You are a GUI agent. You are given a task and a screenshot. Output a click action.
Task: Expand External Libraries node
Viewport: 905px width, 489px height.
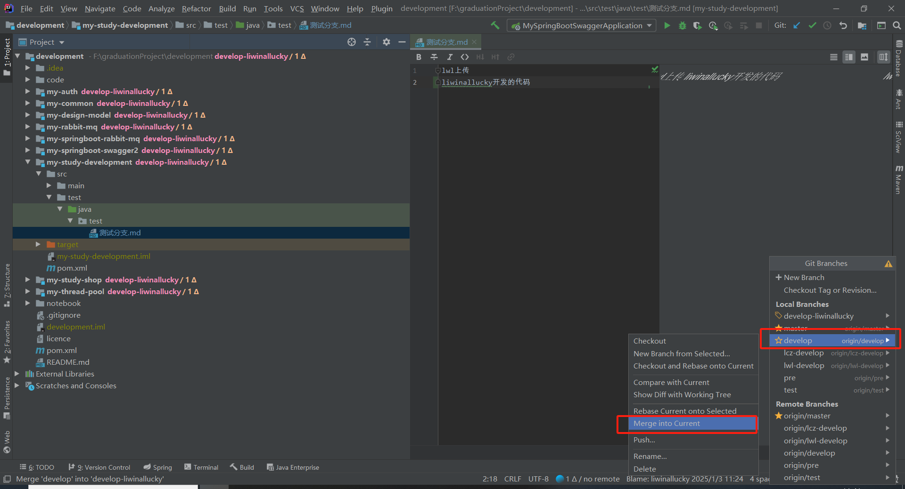(x=17, y=374)
